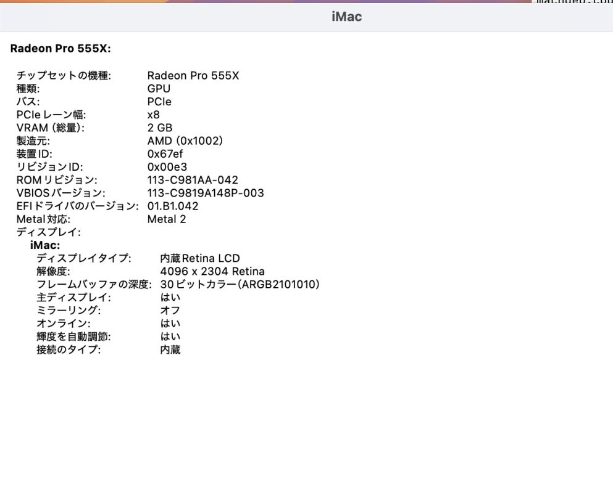
Task: Click the 接続のタイプ label
Action: pos(69,350)
